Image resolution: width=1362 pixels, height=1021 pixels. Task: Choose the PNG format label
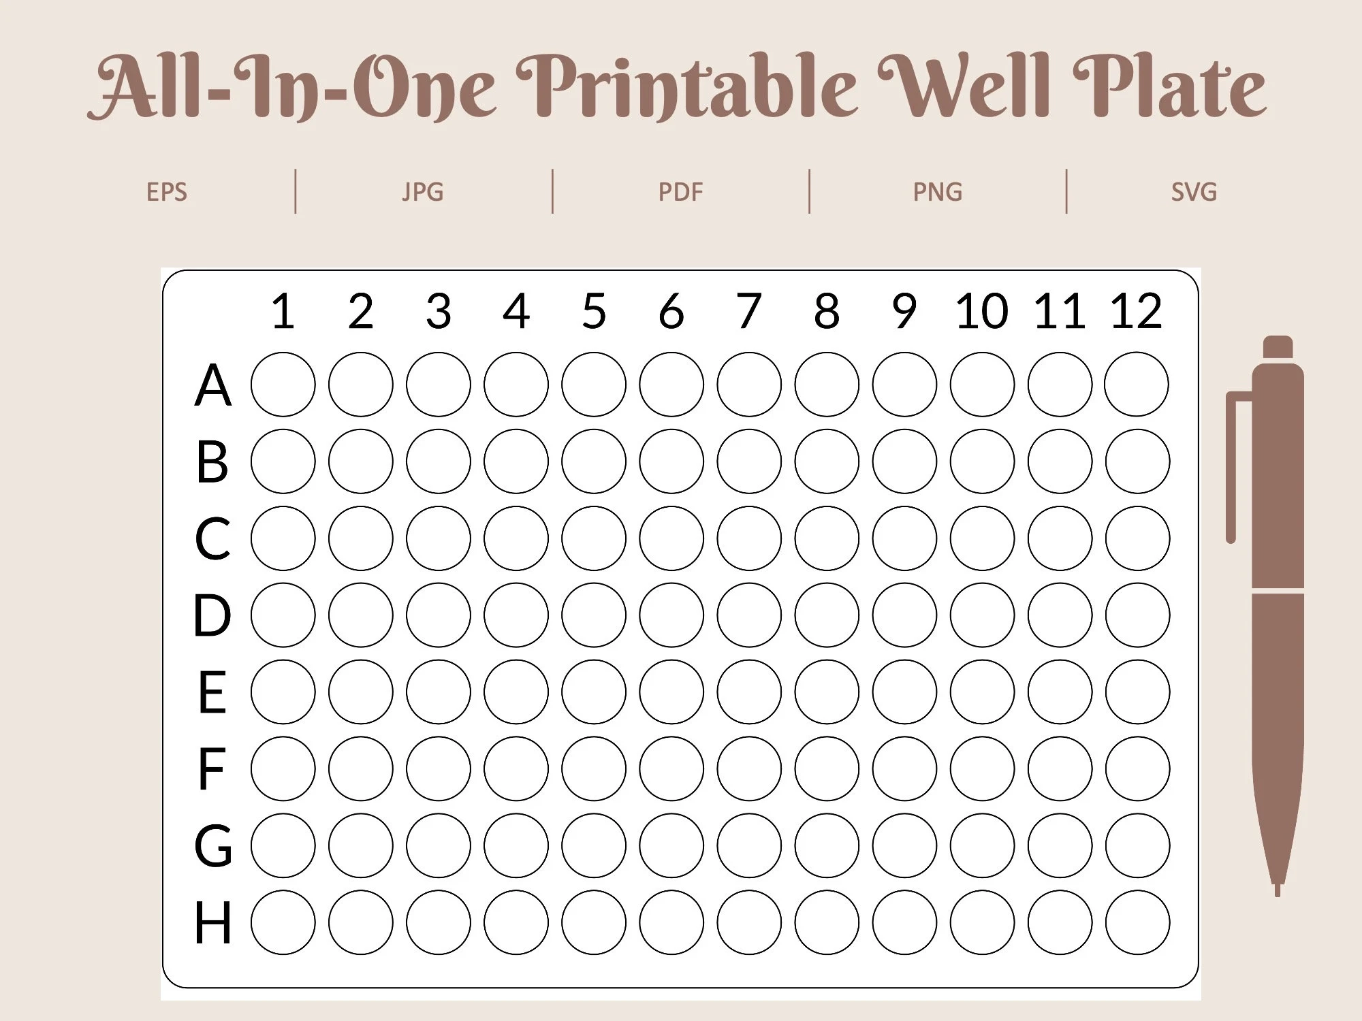click(938, 192)
